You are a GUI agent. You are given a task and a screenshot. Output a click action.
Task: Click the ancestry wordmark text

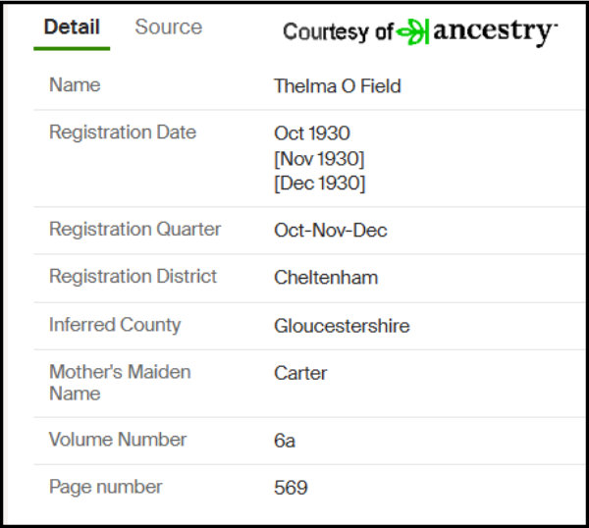495,31
